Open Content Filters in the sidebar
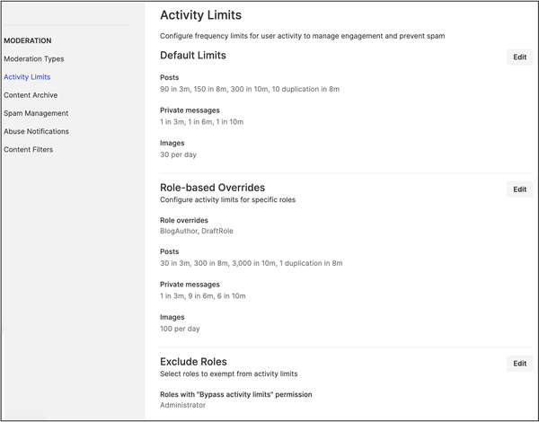This screenshot has width=539, height=422. click(29, 149)
